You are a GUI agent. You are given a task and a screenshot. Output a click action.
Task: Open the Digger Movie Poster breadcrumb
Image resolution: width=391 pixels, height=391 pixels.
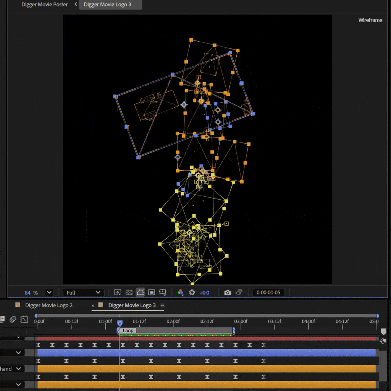point(45,5)
